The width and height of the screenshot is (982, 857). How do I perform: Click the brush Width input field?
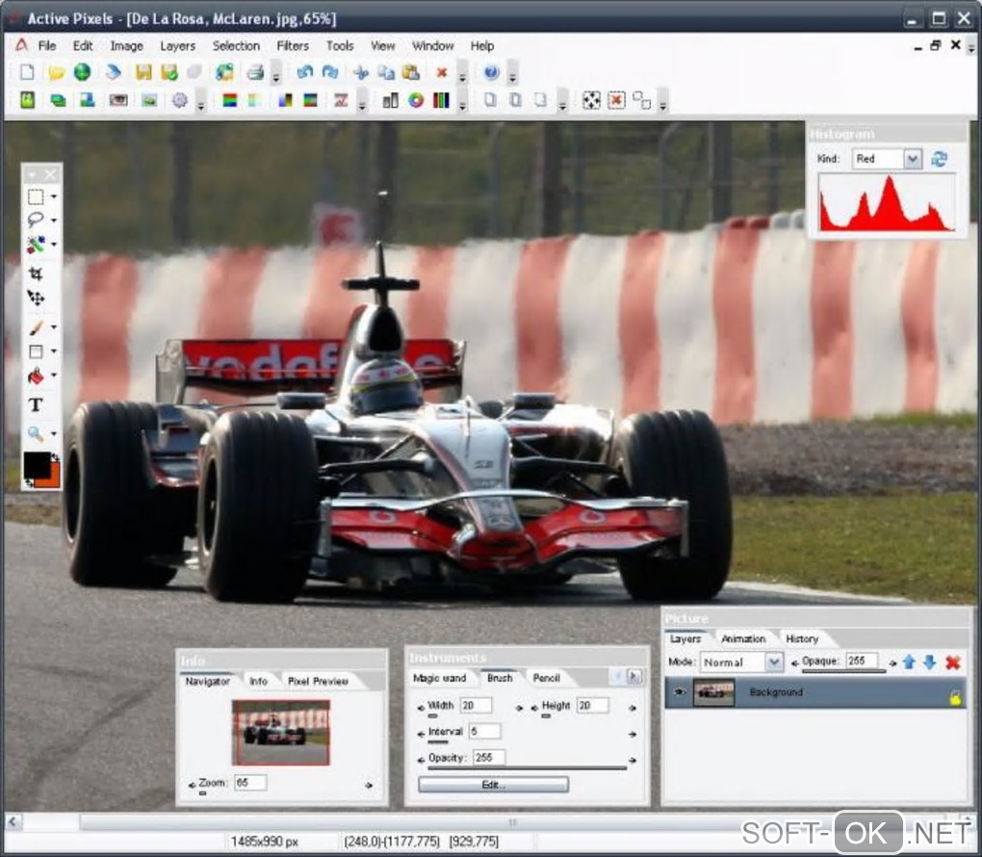(x=476, y=706)
